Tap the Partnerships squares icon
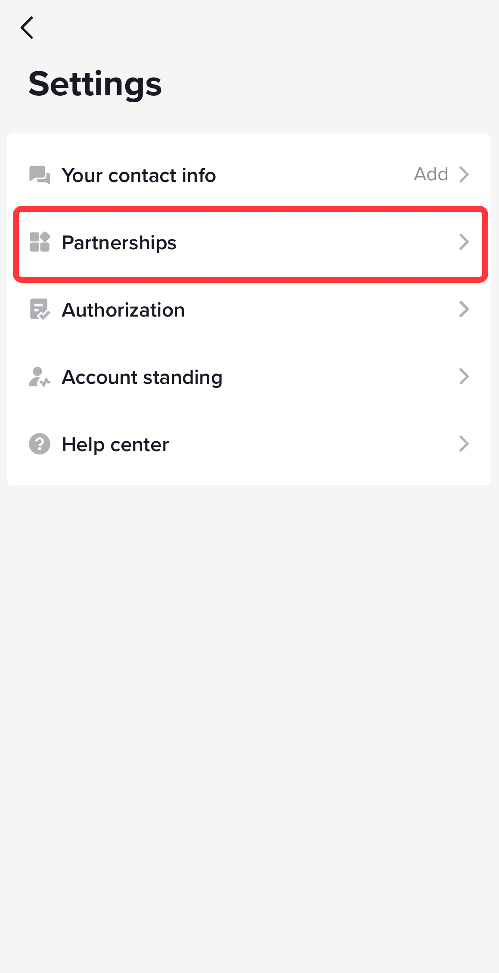Viewport: 499px width, 973px height. pyautogui.click(x=40, y=242)
